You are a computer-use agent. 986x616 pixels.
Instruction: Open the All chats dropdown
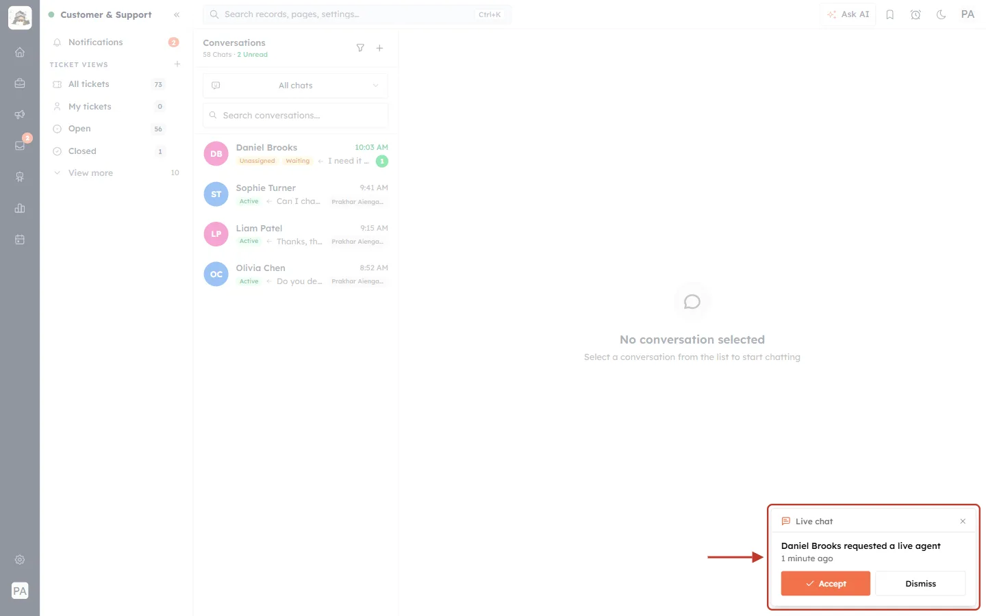295,86
